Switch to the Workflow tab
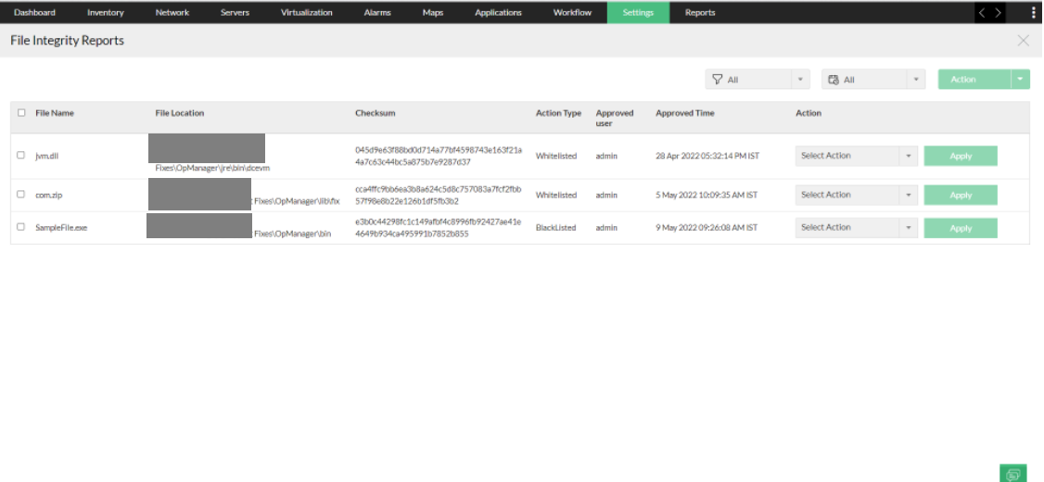 (x=572, y=12)
